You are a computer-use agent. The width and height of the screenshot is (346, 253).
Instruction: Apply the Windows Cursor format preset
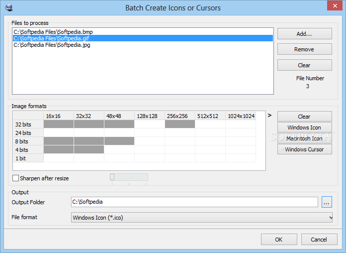[305, 149]
